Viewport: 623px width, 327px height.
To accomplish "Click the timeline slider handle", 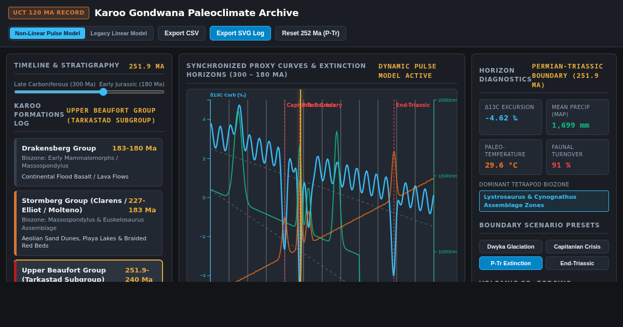I will click(103, 92).
